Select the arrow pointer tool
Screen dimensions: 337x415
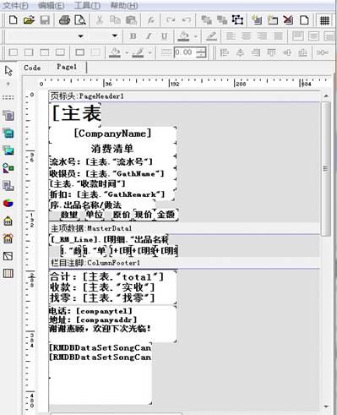[x=8, y=71]
